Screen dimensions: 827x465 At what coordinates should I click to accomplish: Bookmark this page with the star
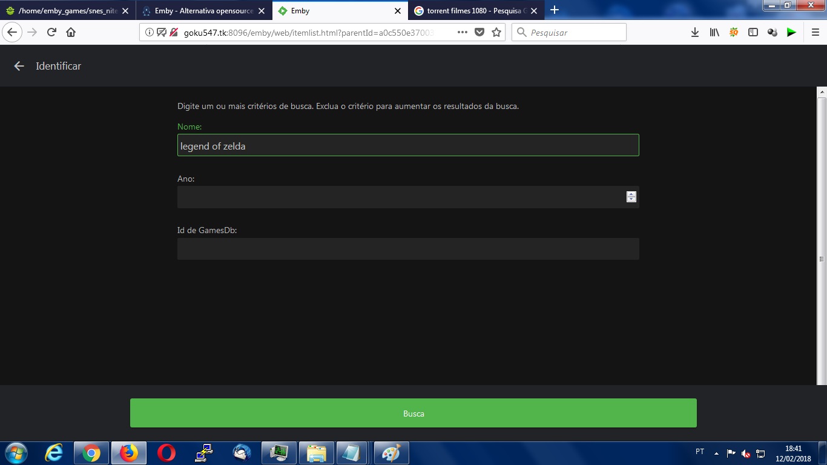pyautogui.click(x=496, y=33)
